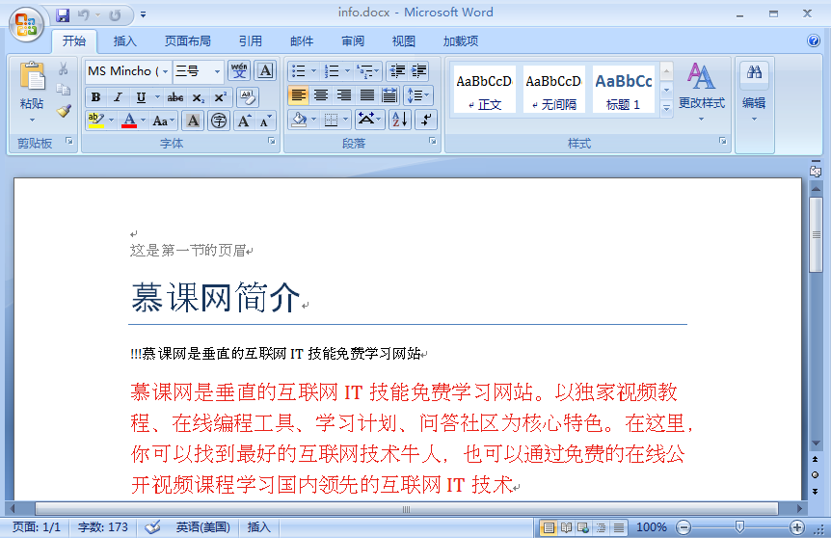Zoom in with the plus button
This screenshot has height=538, width=831.
tap(796, 527)
